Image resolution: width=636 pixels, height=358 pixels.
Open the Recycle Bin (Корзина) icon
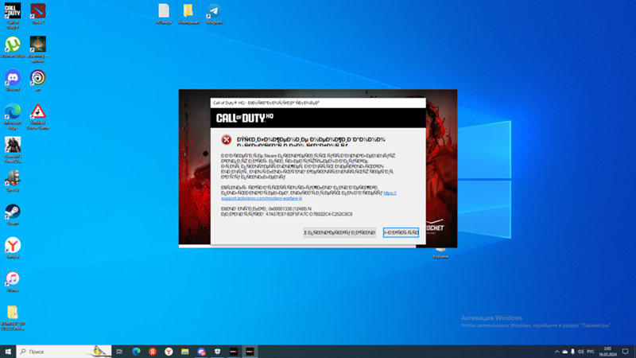440,251
